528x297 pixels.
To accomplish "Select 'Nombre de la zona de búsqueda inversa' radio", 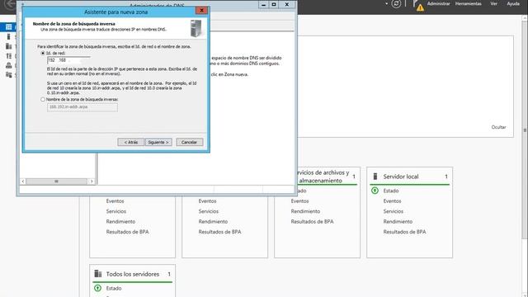I will (x=43, y=99).
